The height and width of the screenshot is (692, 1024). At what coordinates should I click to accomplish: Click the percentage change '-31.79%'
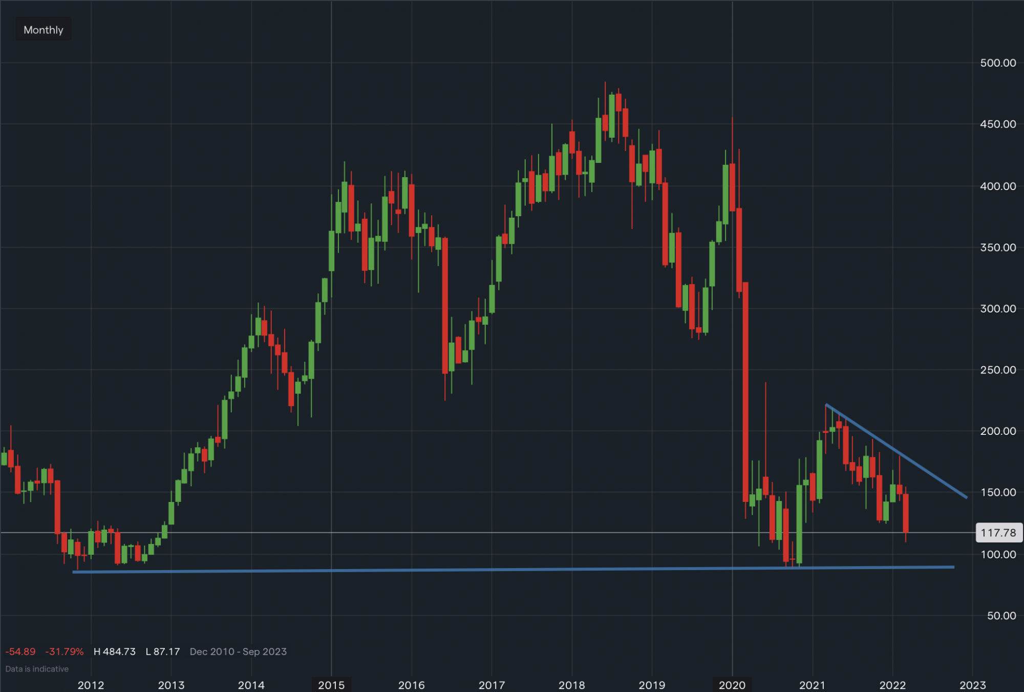pos(66,652)
